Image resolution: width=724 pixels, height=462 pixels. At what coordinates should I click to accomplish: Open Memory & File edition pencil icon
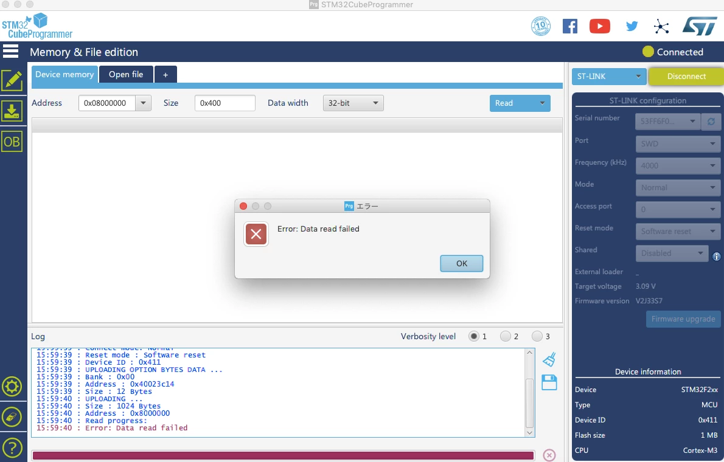tap(12, 81)
